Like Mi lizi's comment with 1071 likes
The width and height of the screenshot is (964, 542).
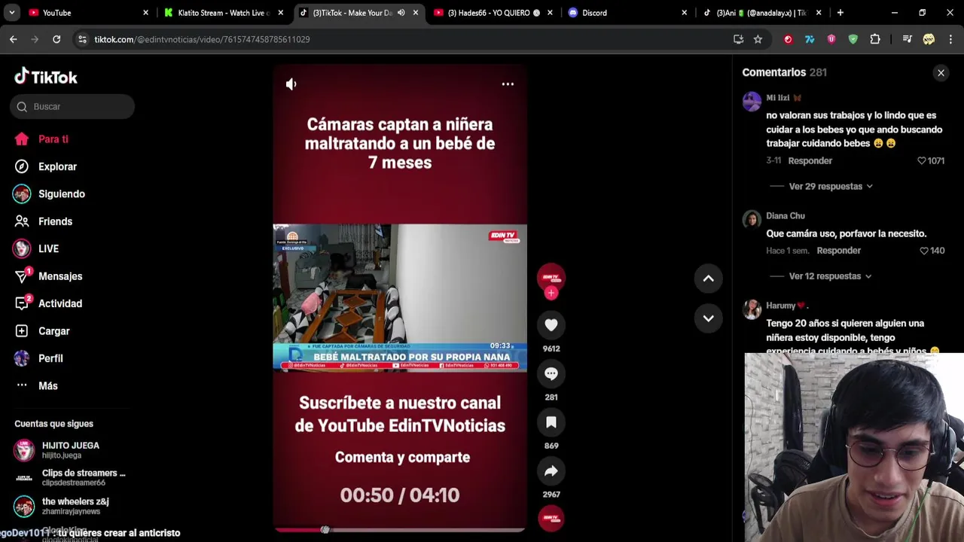pos(922,161)
